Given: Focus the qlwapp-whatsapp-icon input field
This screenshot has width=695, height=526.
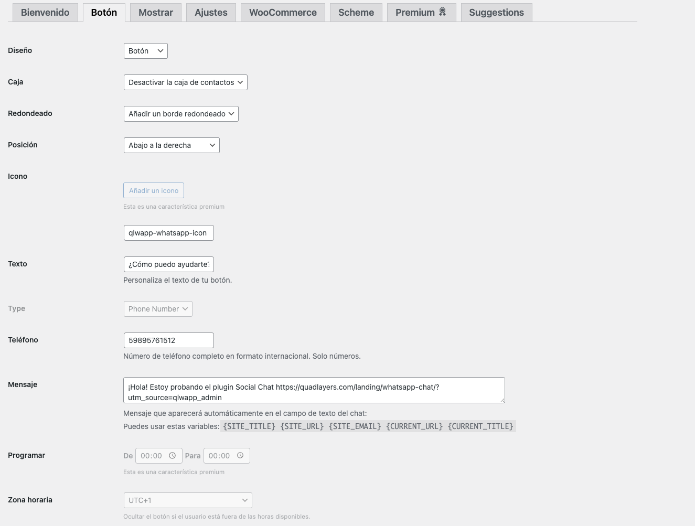Looking at the screenshot, I should [169, 233].
